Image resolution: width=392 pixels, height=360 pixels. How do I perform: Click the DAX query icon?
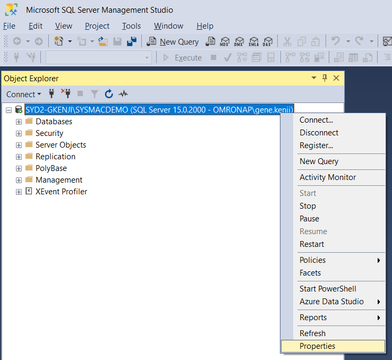pyautogui.click(x=268, y=41)
